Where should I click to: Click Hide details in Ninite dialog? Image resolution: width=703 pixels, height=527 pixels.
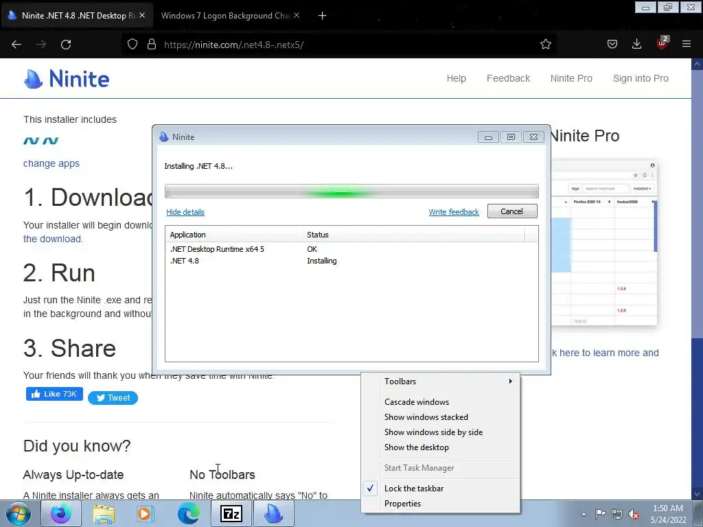coord(185,212)
